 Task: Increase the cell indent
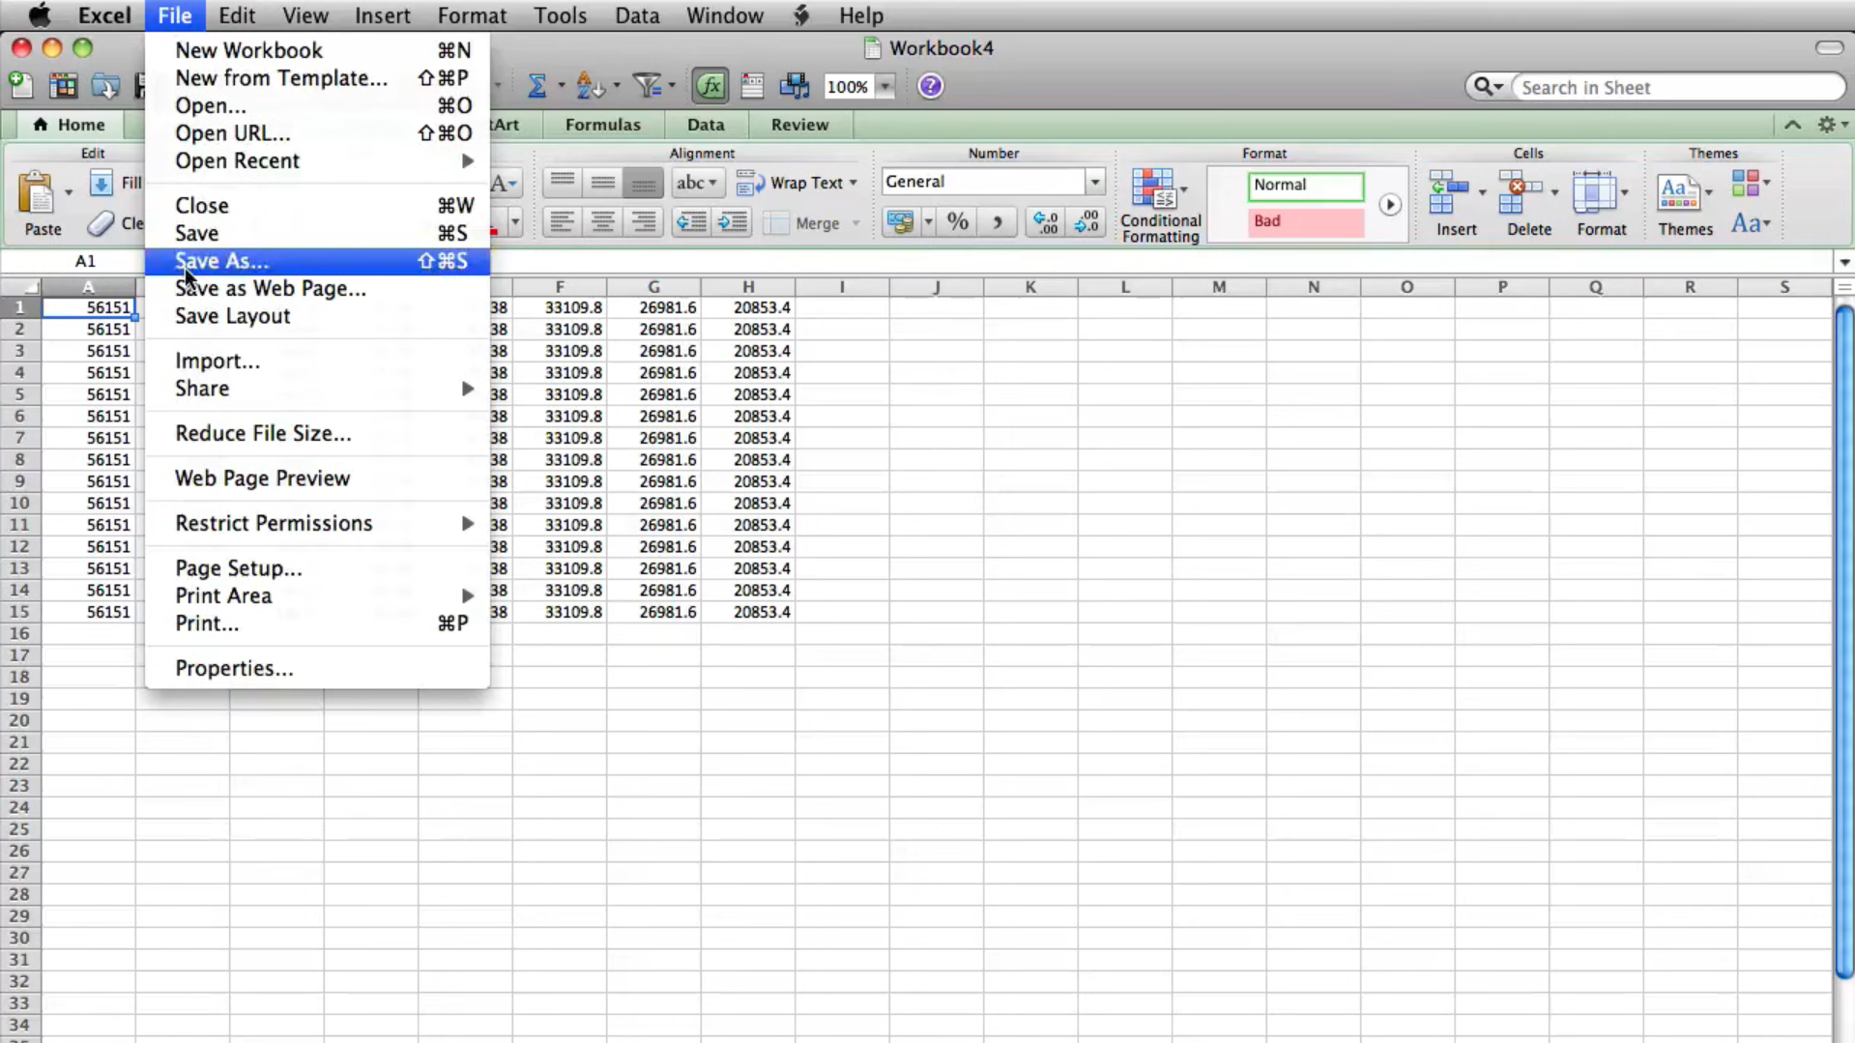(732, 222)
